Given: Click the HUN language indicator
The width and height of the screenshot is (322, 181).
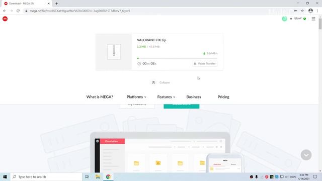Looking at the screenshot, I should (293, 177).
